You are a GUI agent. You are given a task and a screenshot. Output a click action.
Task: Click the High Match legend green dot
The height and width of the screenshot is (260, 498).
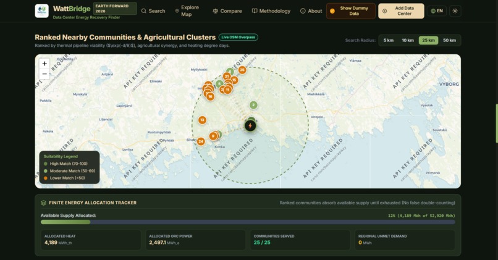46,164
